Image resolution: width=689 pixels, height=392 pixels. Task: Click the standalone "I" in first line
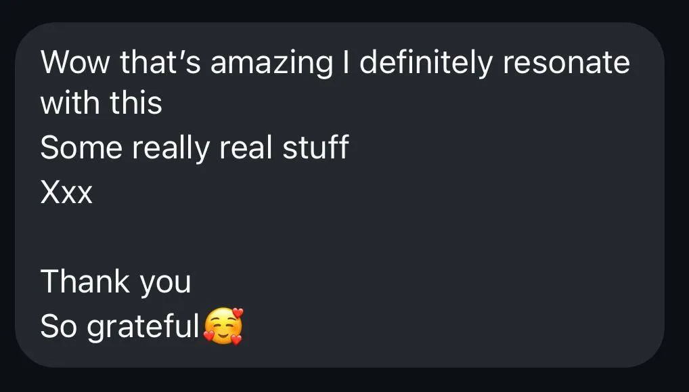pyautogui.click(x=347, y=62)
